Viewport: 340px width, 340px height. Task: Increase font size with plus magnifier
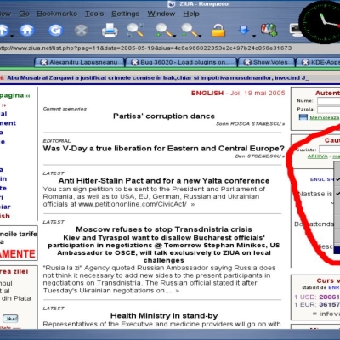163,30
